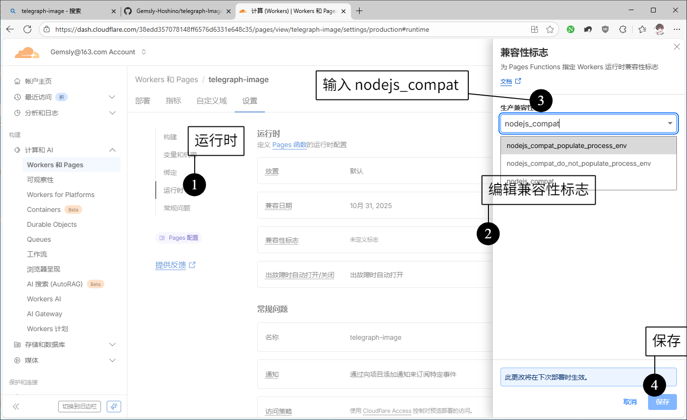Expand the account switcher next to Gemsly@163.com
This screenshot has height=420, width=687.
tap(144, 52)
